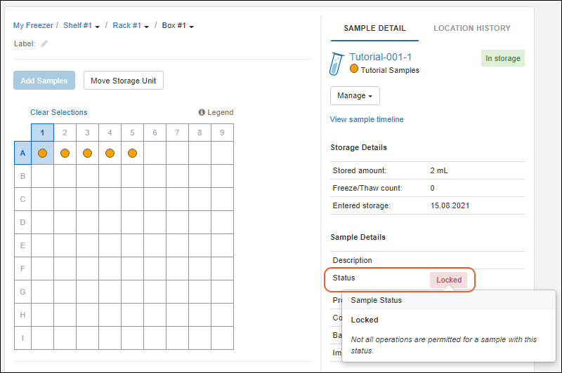562x373 pixels.
Task: Select the sample circle in cell A2
Action: tap(65, 153)
